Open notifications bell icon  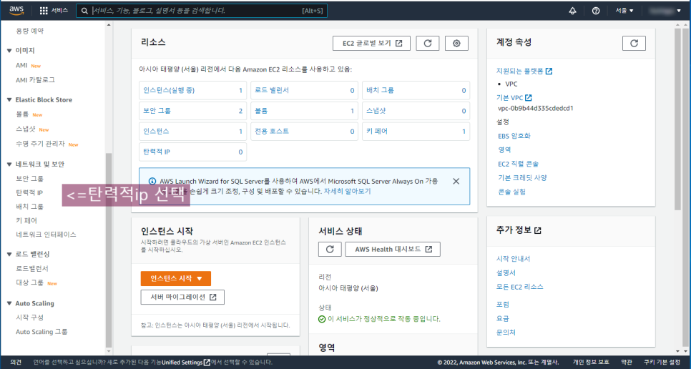point(572,11)
